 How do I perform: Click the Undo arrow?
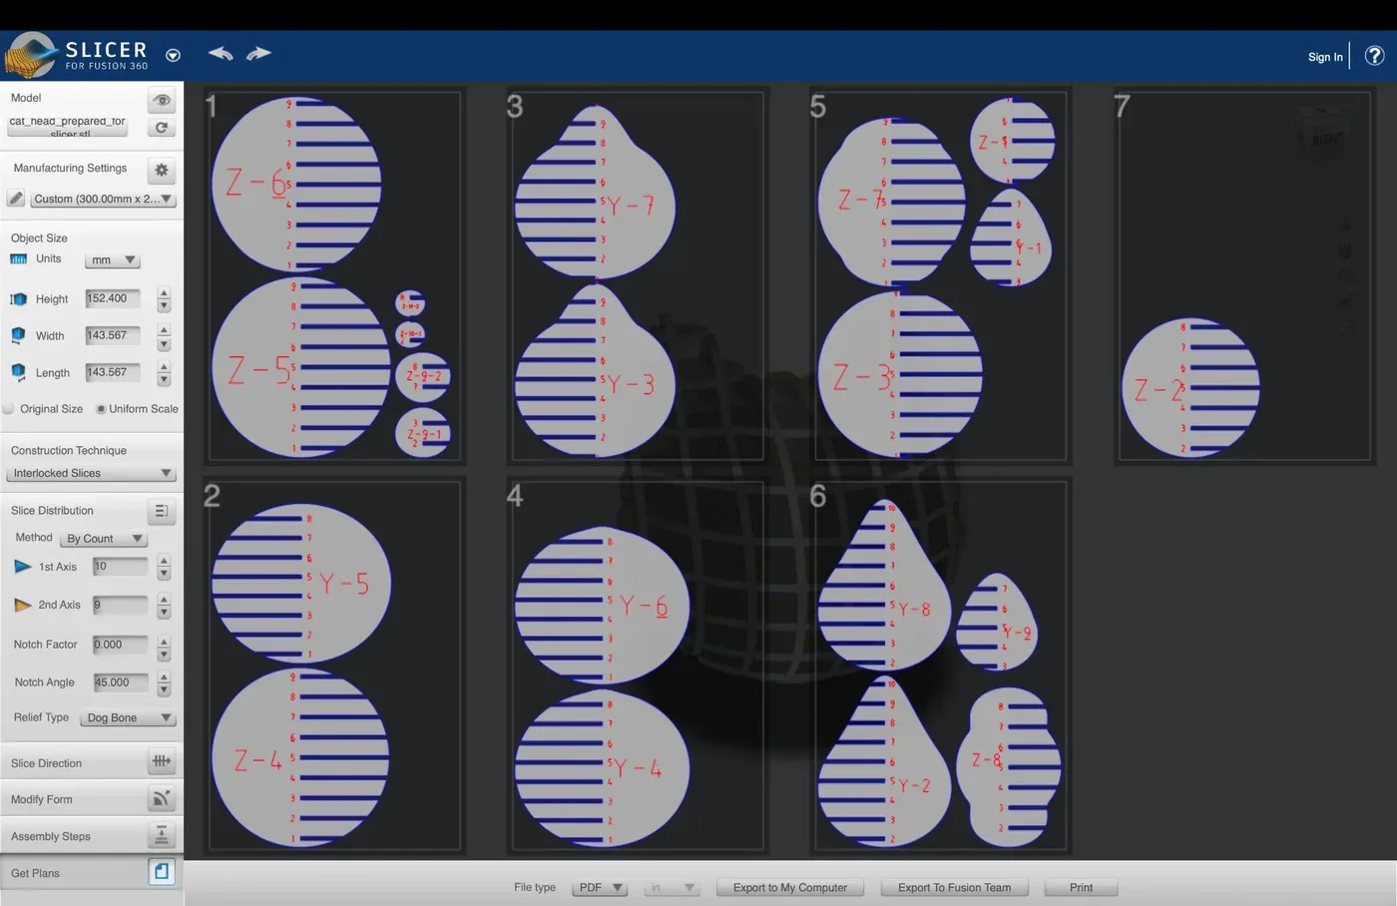click(x=221, y=54)
